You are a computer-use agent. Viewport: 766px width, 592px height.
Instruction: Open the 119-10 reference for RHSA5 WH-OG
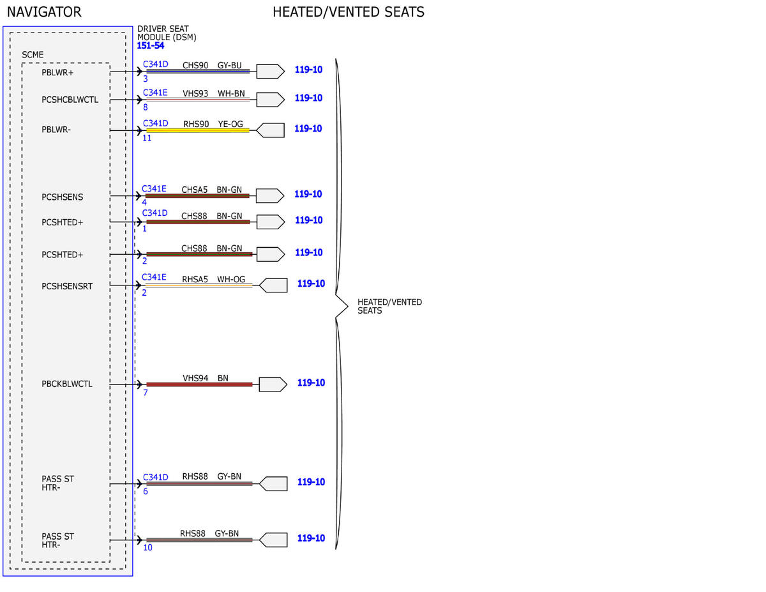[311, 284]
